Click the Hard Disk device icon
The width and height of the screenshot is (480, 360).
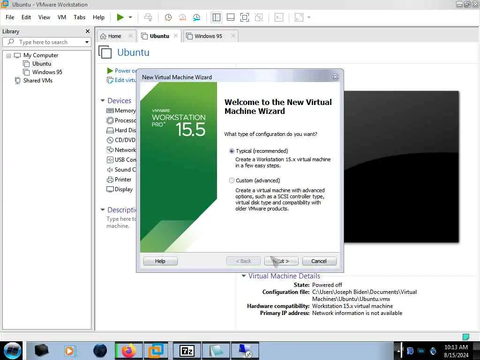point(110,130)
